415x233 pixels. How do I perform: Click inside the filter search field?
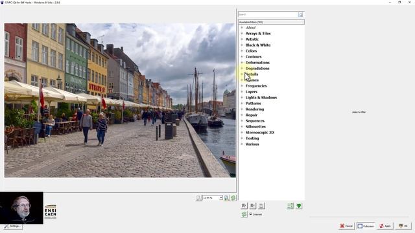tap(268, 14)
